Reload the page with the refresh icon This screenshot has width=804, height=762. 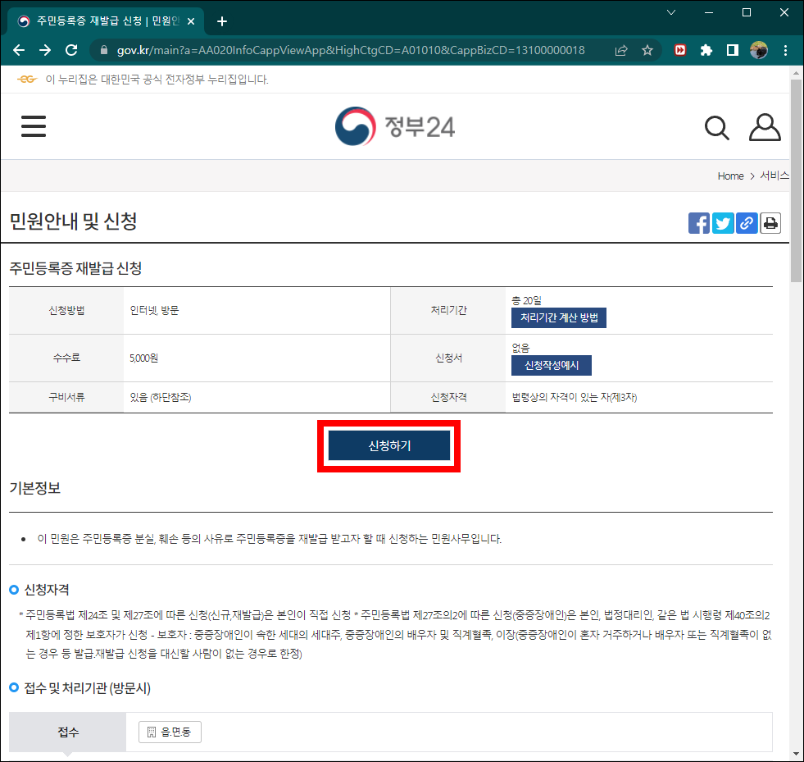71,49
